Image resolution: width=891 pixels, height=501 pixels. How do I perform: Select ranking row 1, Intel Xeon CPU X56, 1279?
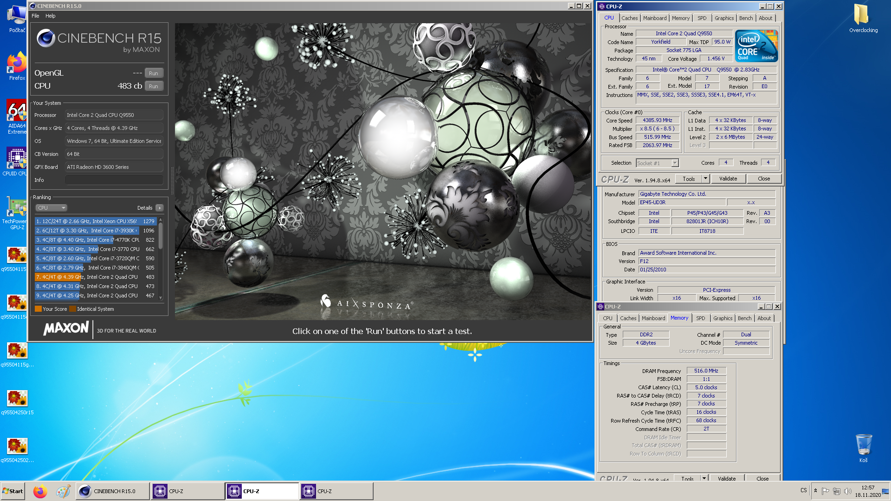pyautogui.click(x=96, y=221)
